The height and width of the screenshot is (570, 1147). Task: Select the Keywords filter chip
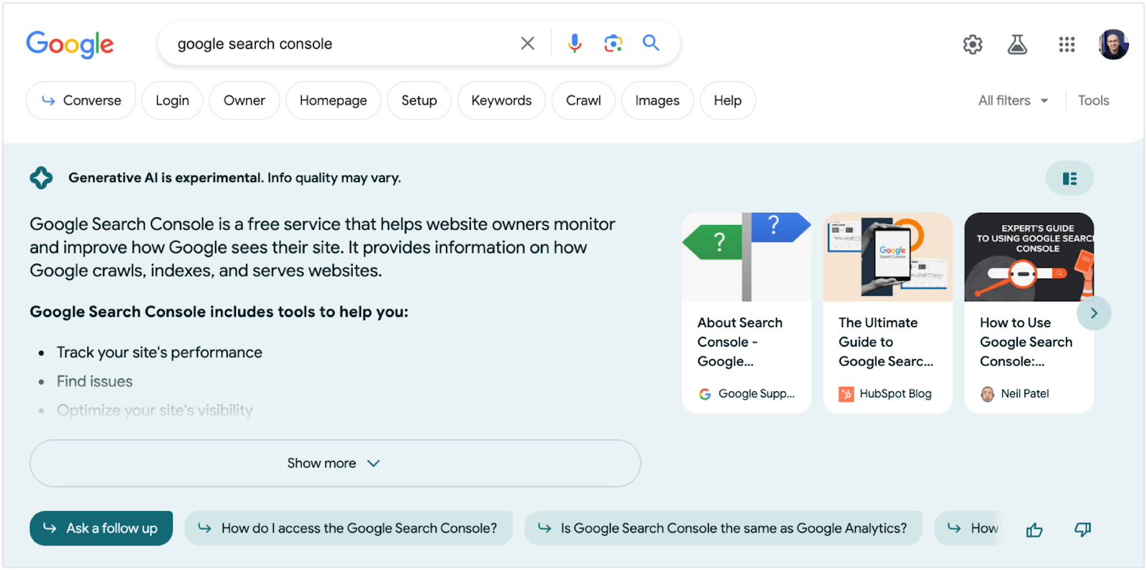pyautogui.click(x=501, y=100)
